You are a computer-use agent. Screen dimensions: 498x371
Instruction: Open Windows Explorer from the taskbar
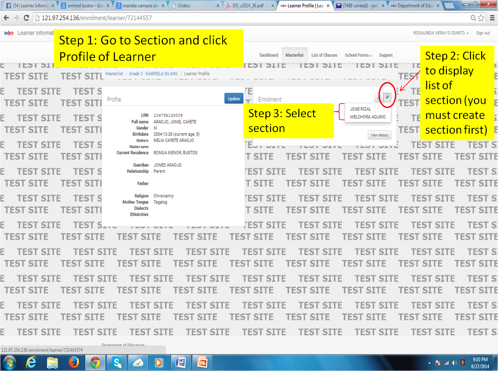click(x=52, y=363)
